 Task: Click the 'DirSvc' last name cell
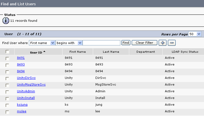pos(101,78)
